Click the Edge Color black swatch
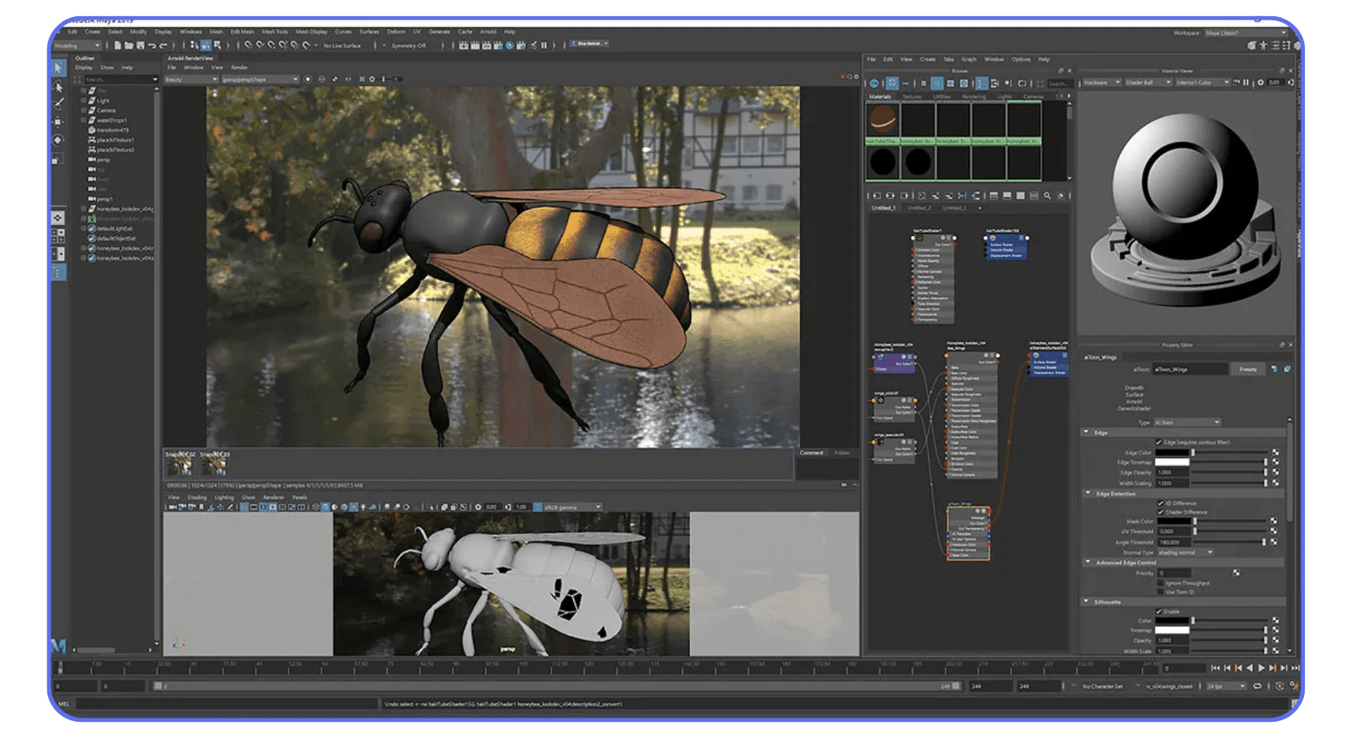 [1172, 453]
